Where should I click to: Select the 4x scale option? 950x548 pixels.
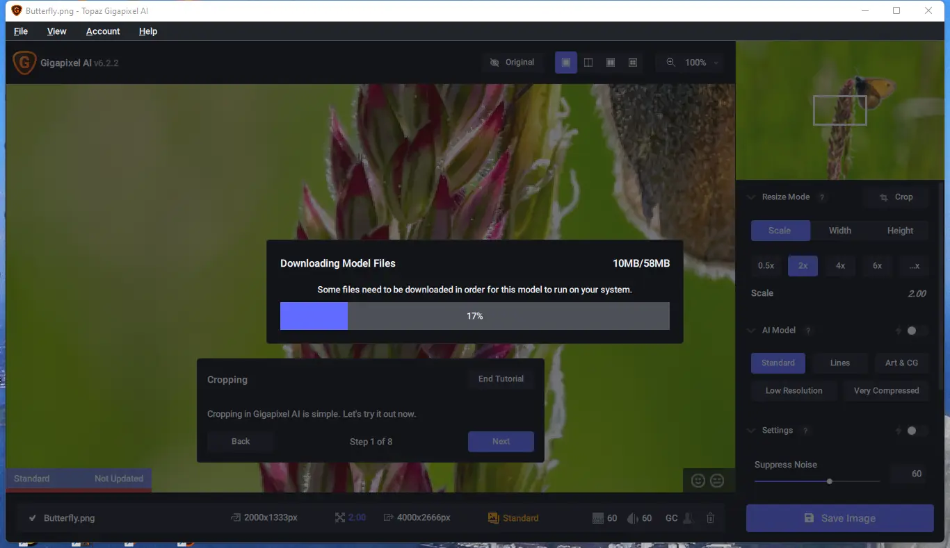(x=840, y=266)
